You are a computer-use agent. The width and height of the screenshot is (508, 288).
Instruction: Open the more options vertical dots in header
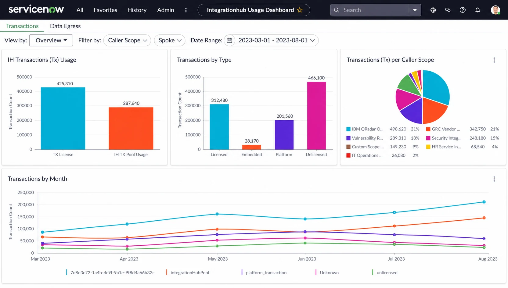point(186,10)
